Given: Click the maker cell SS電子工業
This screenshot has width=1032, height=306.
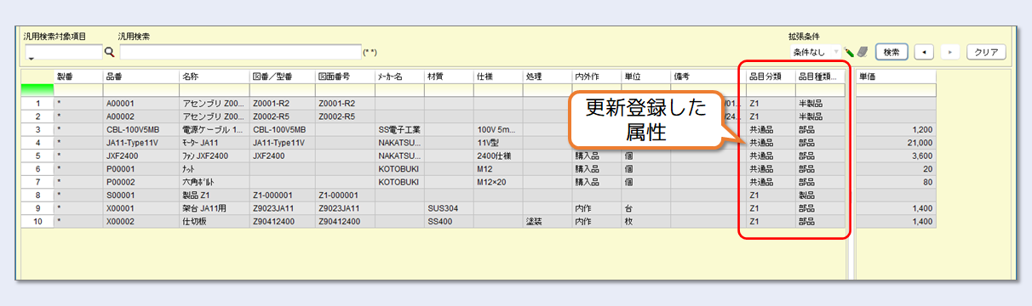Looking at the screenshot, I should pyautogui.click(x=399, y=130).
